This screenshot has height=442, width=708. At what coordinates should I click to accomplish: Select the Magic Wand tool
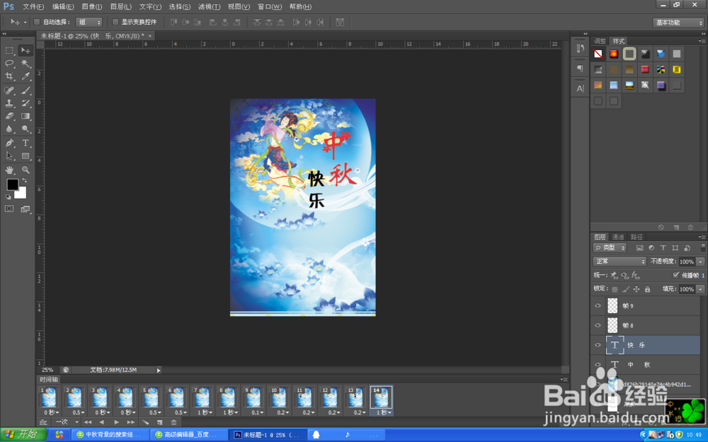[25, 64]
